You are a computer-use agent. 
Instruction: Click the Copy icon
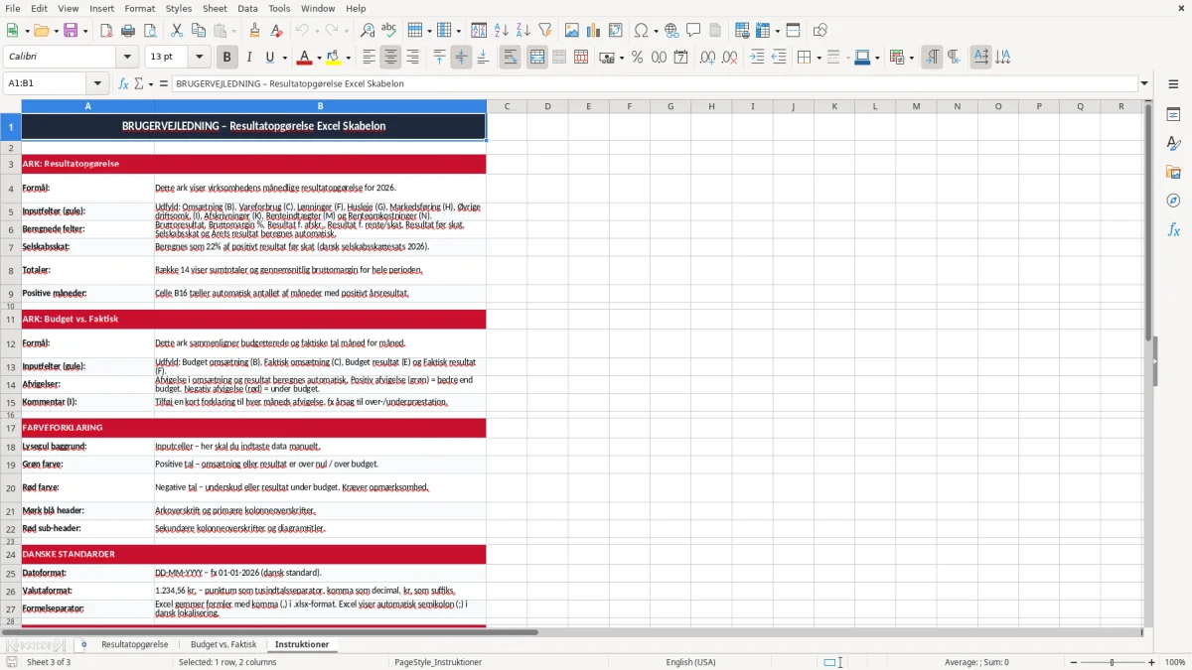coord(198,31)
